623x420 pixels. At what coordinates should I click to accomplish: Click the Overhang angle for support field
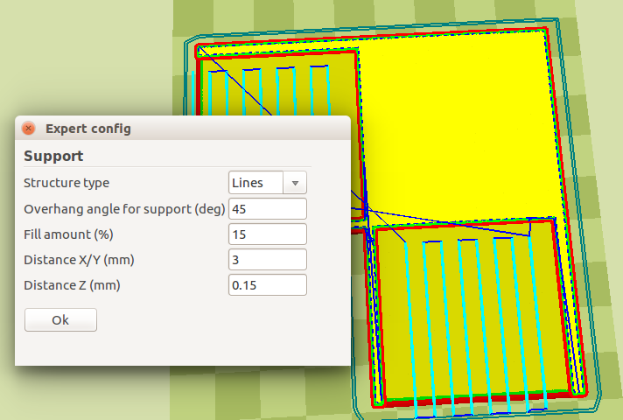click(x=268, y=208)
